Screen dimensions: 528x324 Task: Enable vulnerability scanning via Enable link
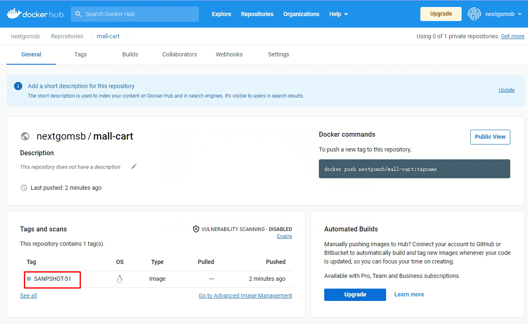click(285, 236)
